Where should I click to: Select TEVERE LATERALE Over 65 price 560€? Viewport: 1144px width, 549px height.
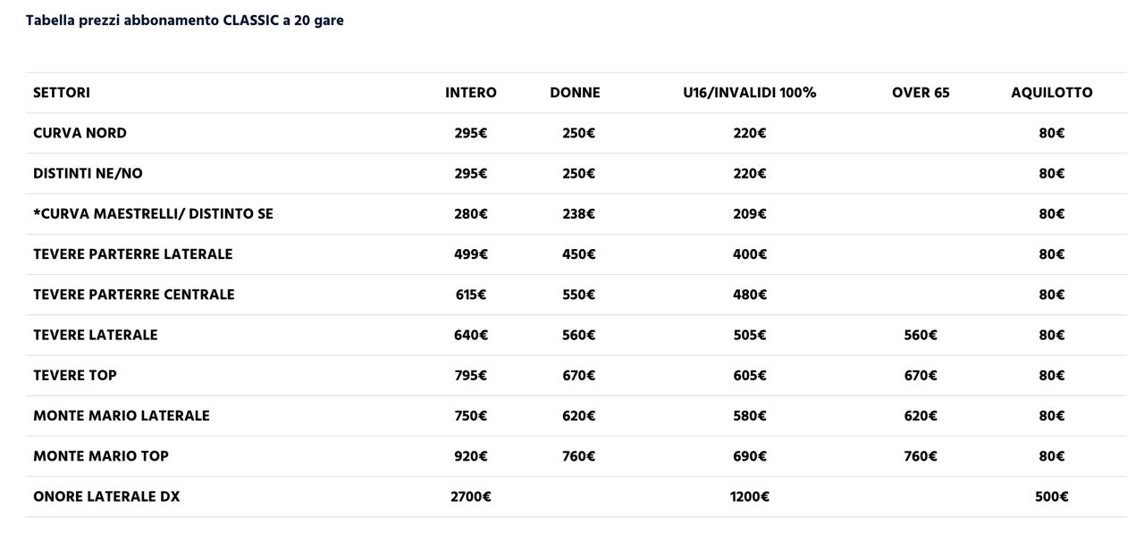tap(921, 335)
